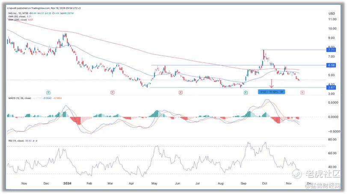Click the Feb label on the time axis

(x=89, y=183)
